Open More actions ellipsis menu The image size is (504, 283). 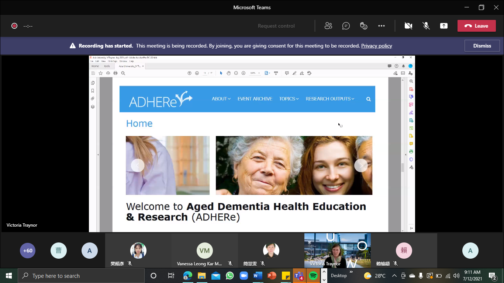pos(382,26)
